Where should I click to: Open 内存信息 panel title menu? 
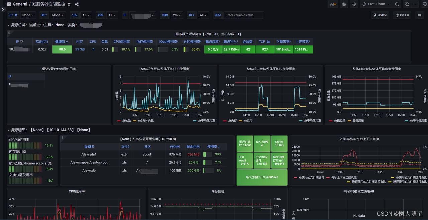[x=218, y=191]
